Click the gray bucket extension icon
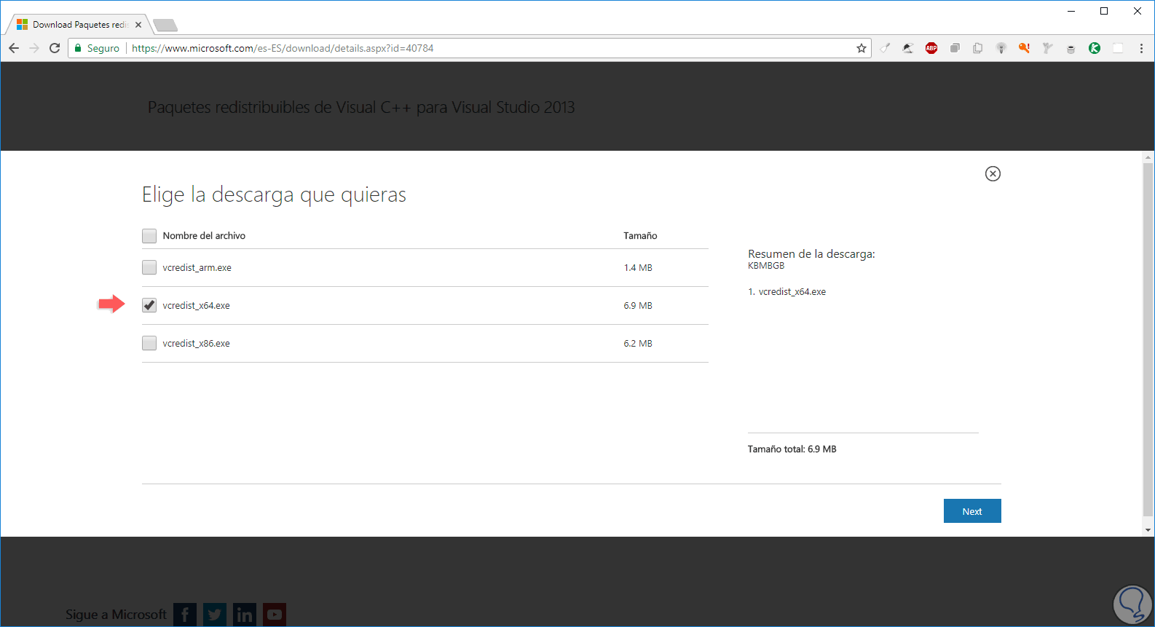Viewport: 1155px width, 627px height. [1071, 49]
